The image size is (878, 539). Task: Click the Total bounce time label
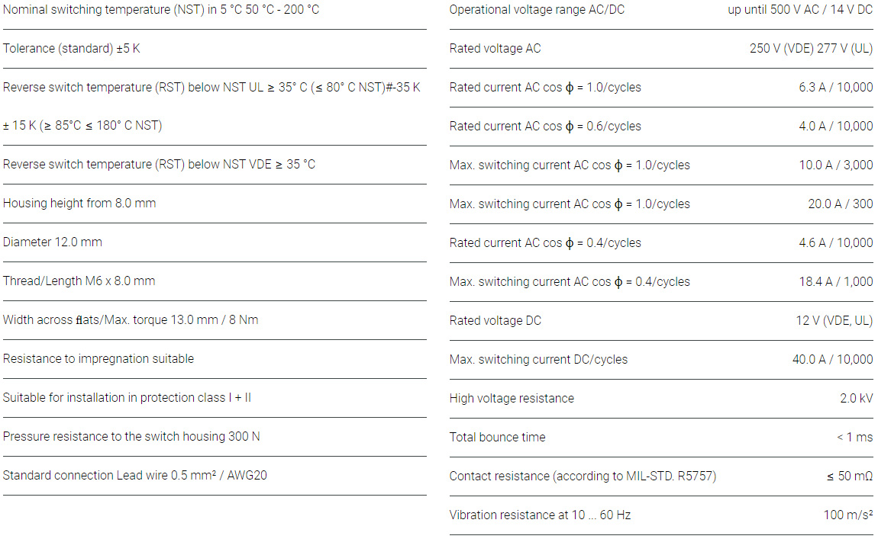click(497, 438)
